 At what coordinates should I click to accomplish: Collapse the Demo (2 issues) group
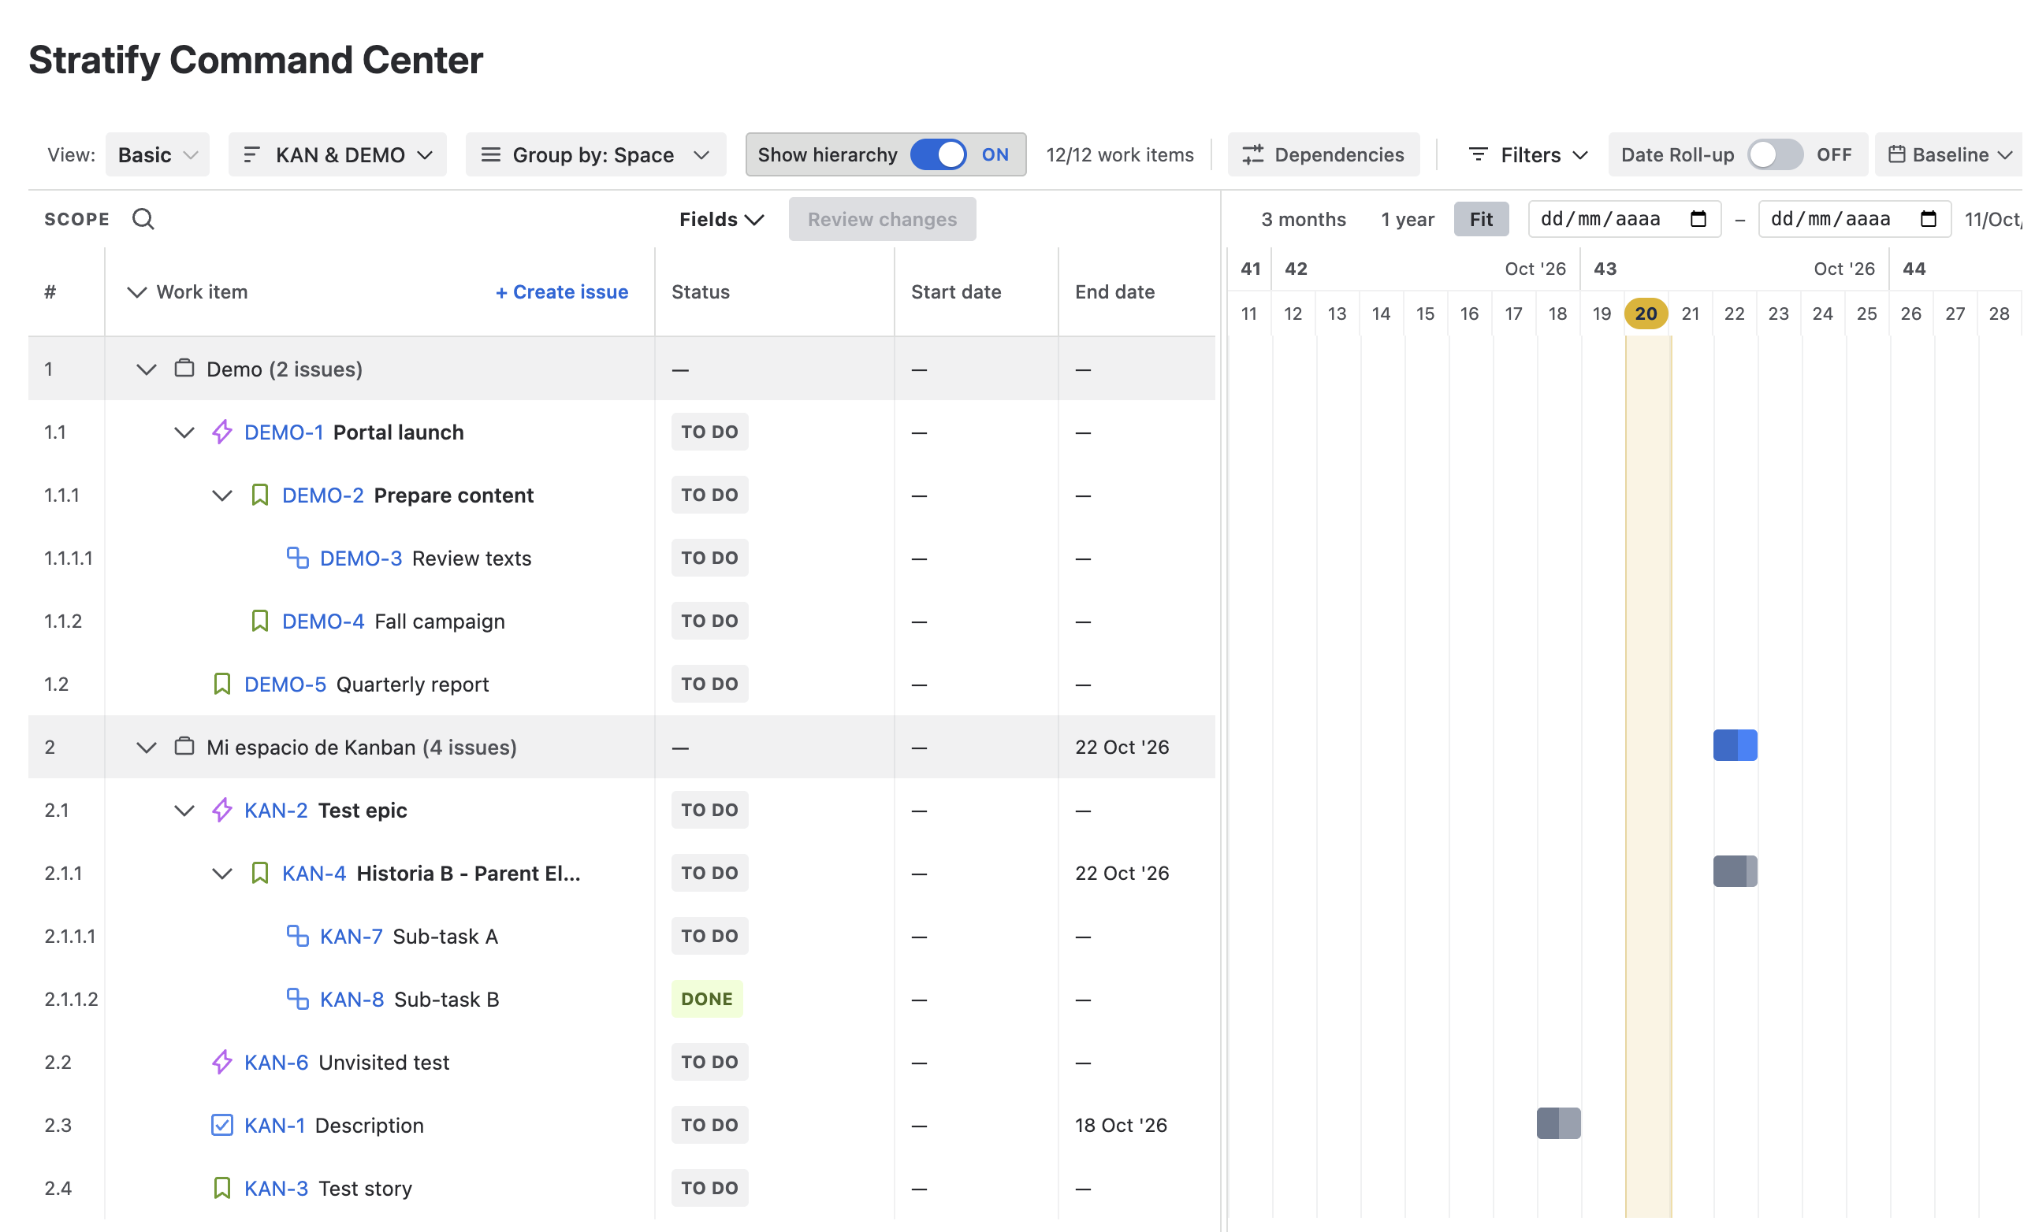click(146, 369)
